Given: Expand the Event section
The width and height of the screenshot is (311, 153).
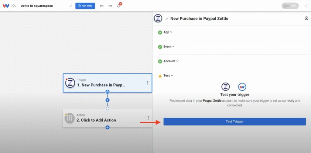Looking at the screenshot, I should 169,47.
